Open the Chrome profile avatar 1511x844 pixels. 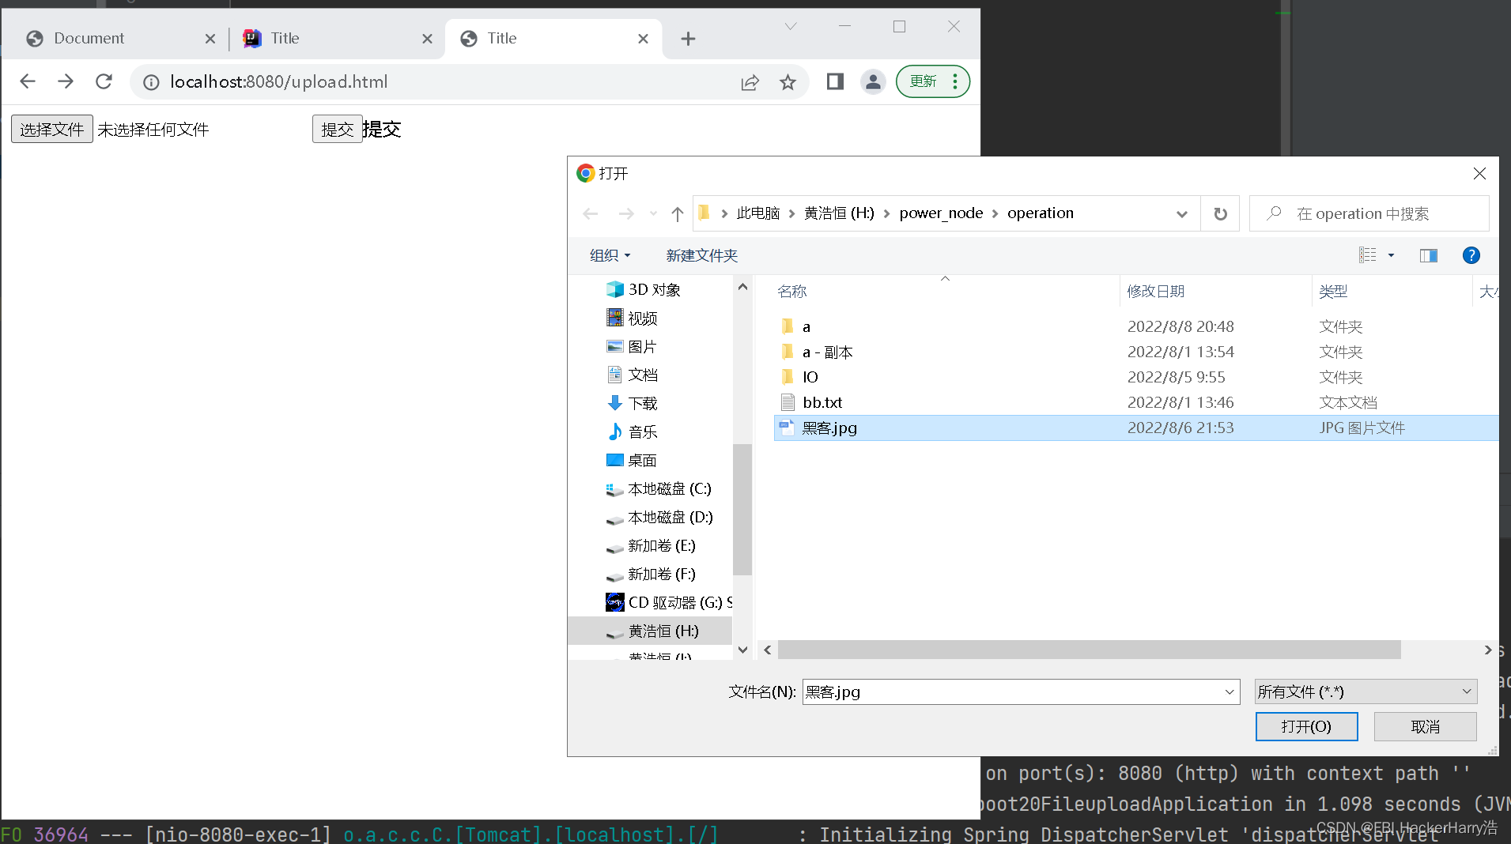click(873, 81)
